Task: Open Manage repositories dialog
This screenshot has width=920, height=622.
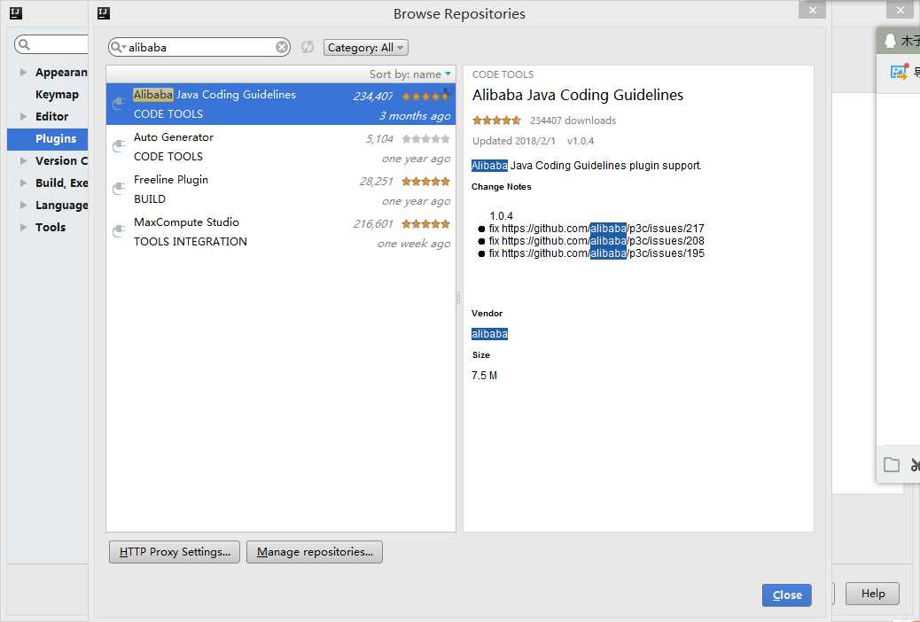Action: [x=315, y=552]
